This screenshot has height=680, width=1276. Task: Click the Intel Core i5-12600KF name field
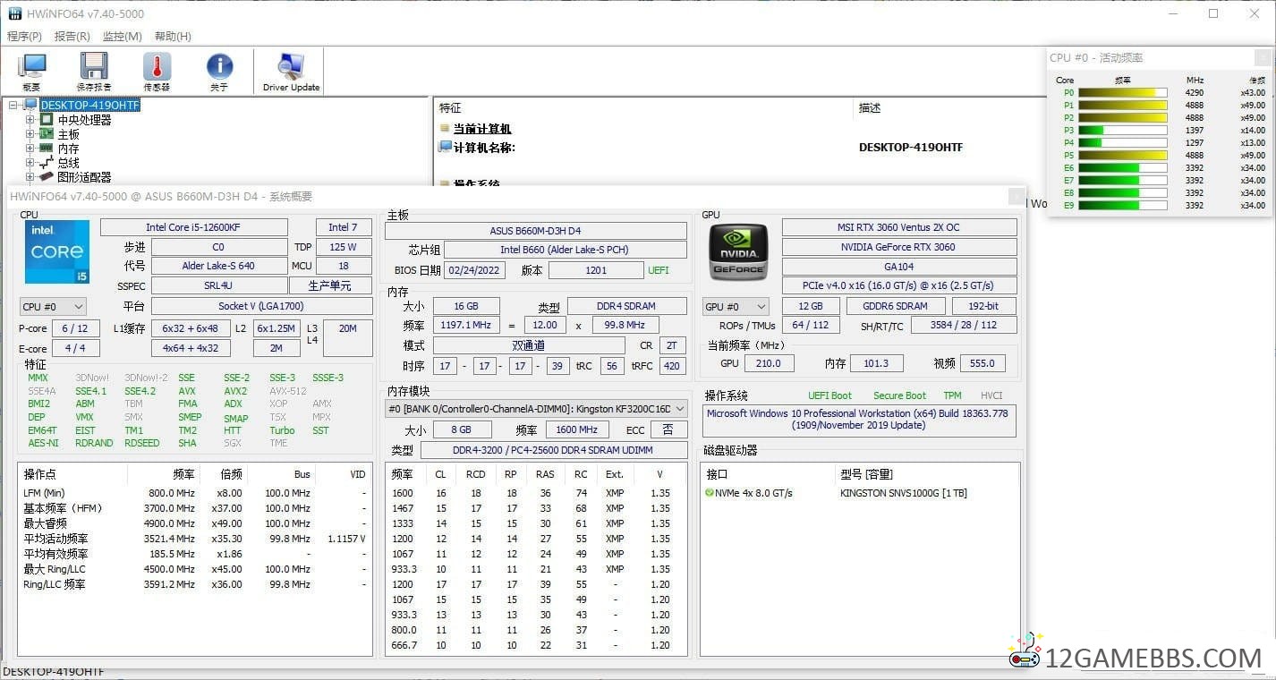point(194,227)
